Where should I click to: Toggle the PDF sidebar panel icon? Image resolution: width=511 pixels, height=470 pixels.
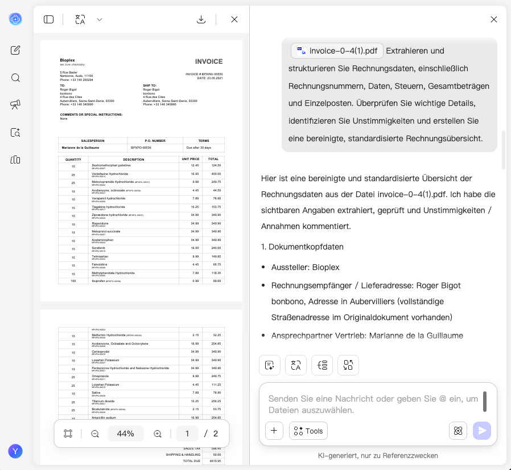tap(48, 19)
